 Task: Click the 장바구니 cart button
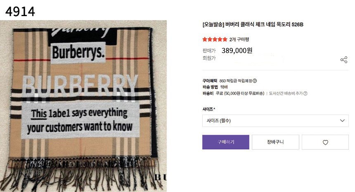click(x=275, y=142)
